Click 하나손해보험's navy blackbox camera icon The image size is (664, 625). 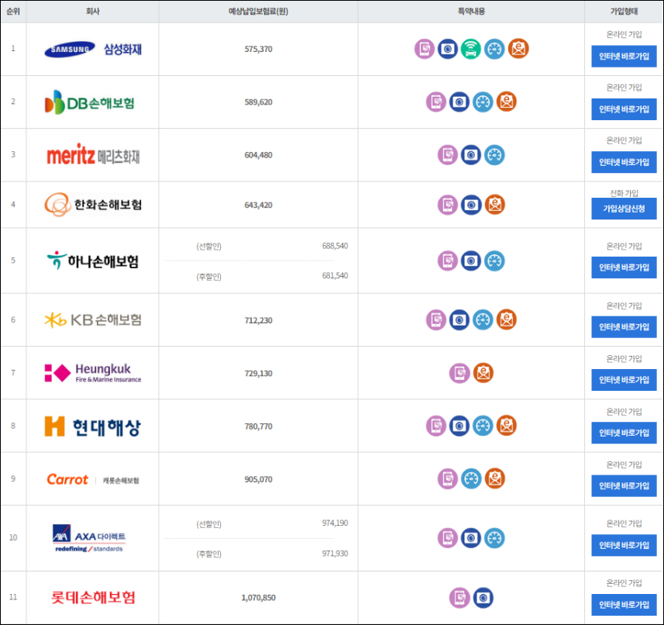coord(471,261)
